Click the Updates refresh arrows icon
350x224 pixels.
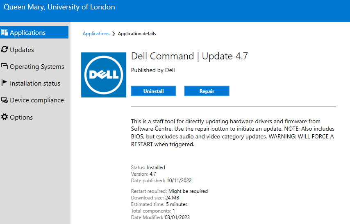pos(5,50)
